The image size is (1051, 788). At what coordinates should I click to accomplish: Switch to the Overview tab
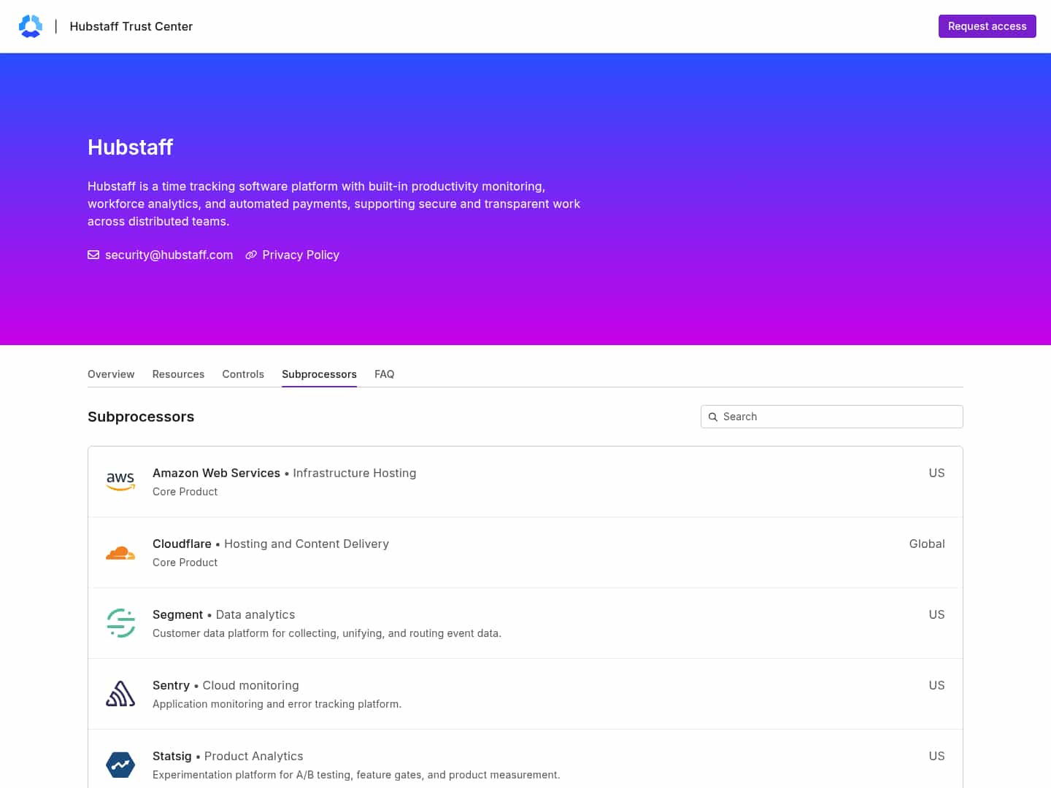[x=111, y=374]
